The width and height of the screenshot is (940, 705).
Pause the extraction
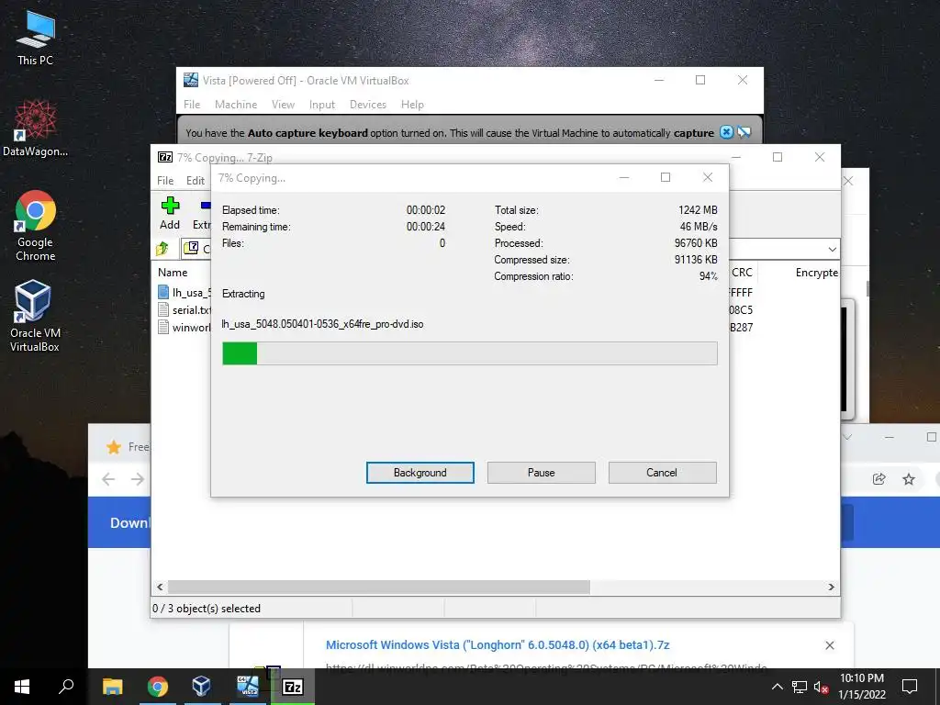coord(542,473)
